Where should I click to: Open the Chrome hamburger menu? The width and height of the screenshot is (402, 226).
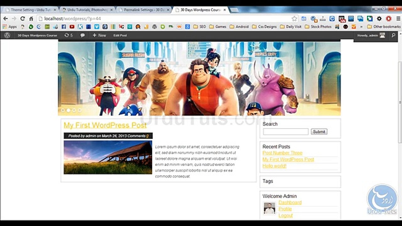click(398, 19)
